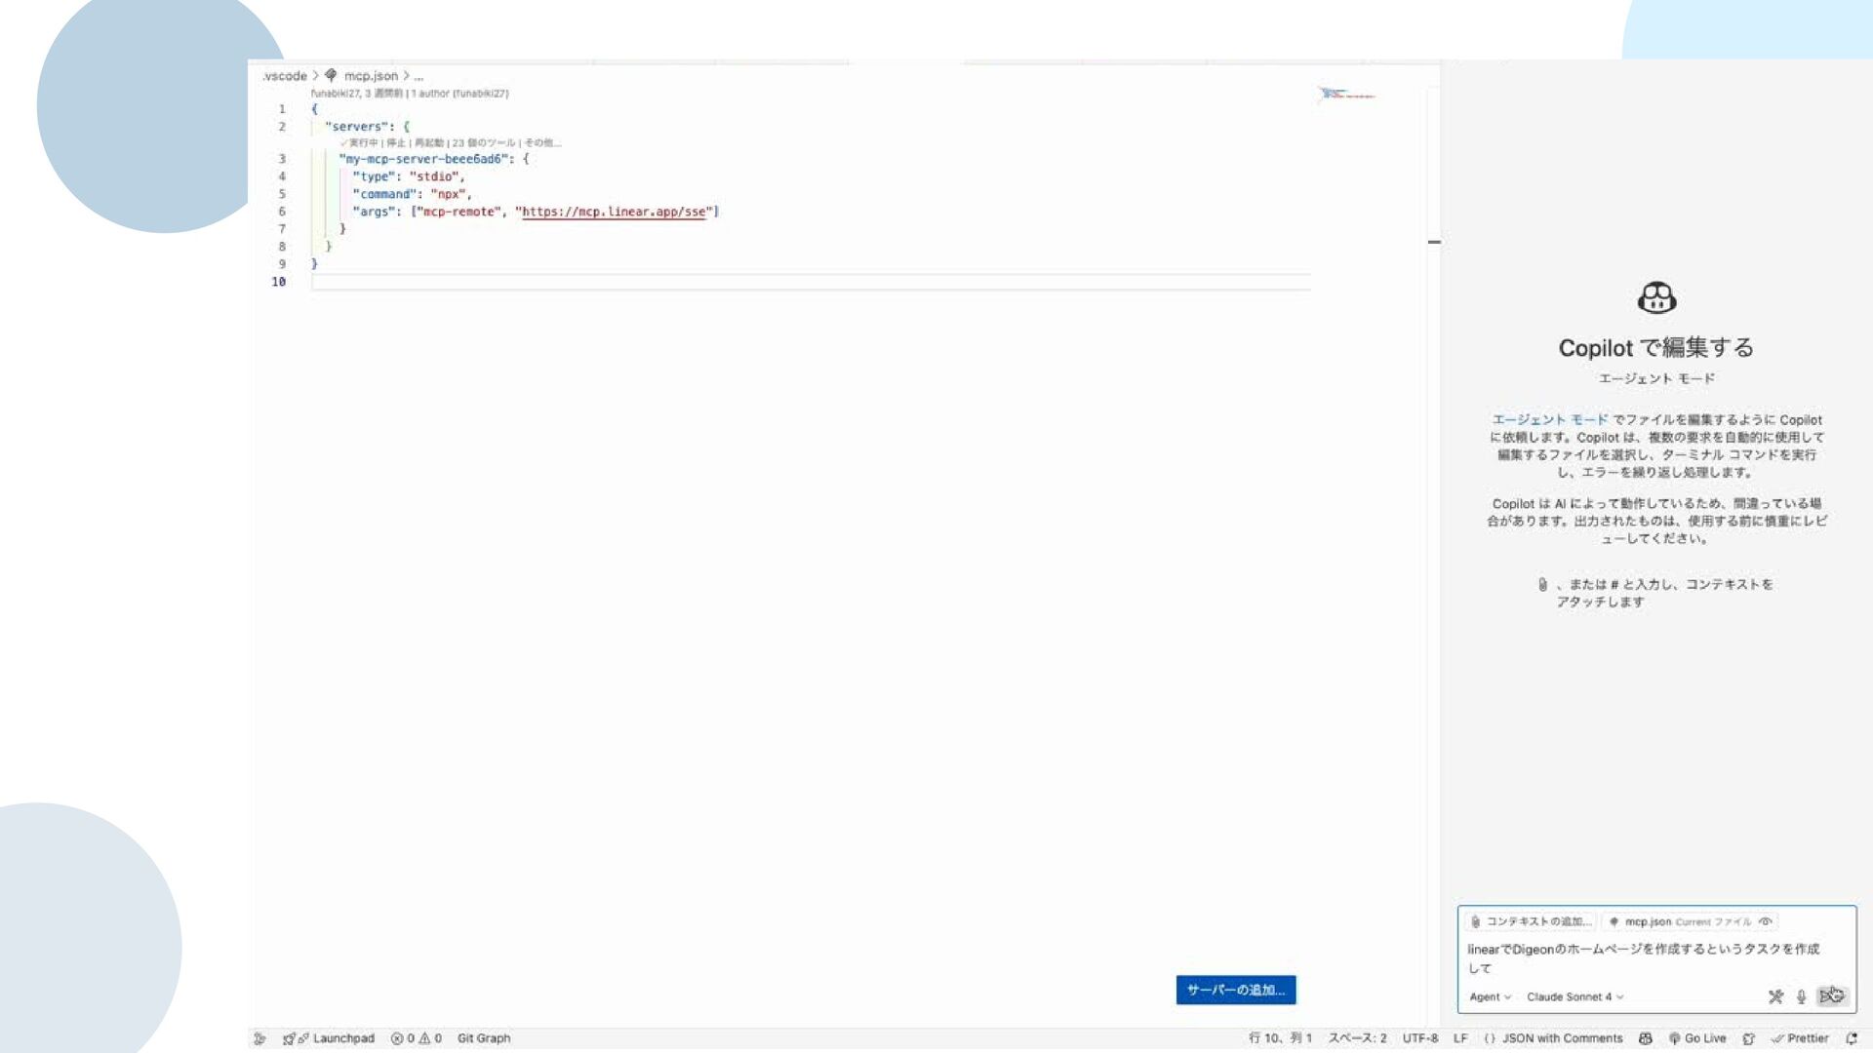Toggle visibility of mcp.json current file
The width and height of the screenshot is (1873, 1053).
(1765, 921)
